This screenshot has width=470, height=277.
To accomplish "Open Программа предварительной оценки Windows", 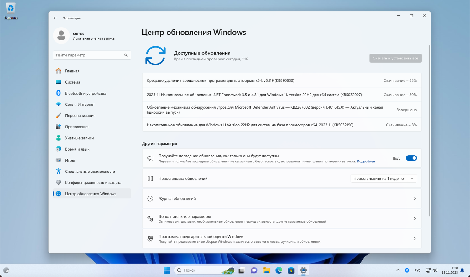I will pyautogui.click(x=282, y=239).
